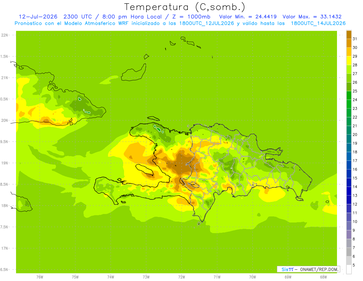363x281 pixels.
Task: Click legend value "25"
Action: point(355,91)
